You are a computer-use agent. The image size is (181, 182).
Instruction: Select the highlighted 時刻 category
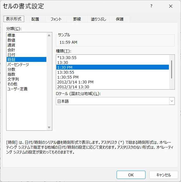coord(27,60)
